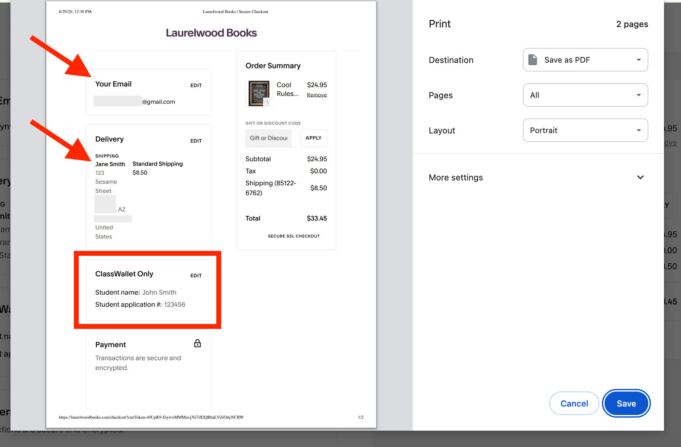Open the Pages dropdown set to All
The height and width of the screenshot is (447, 681).
(x=585, y=95)
